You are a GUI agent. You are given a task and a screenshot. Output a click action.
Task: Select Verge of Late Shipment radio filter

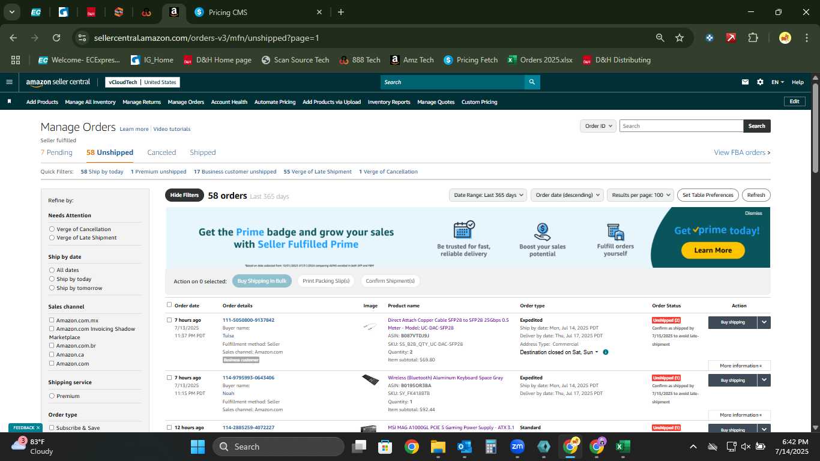(52, 238)
